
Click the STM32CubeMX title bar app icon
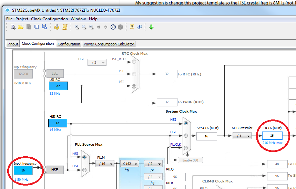pyautogui.click(x=8, y=10)
